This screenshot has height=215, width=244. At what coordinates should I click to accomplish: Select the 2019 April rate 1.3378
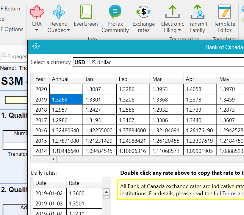click(x=200, y=99)
